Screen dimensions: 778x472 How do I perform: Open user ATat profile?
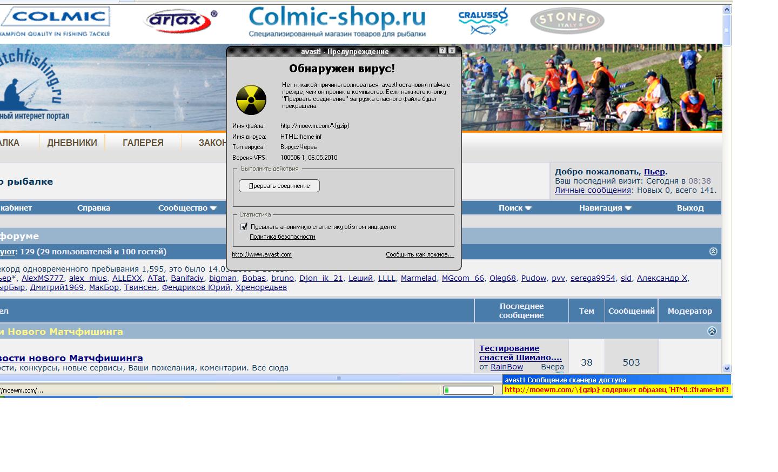(156, 278)
